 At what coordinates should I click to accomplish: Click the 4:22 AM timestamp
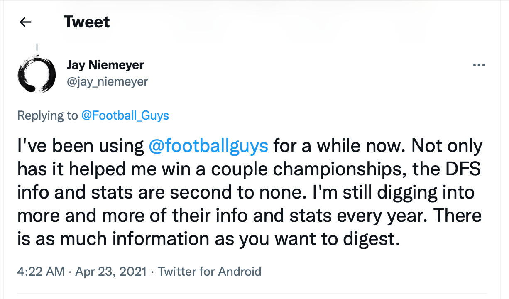[x=41, y=272]
